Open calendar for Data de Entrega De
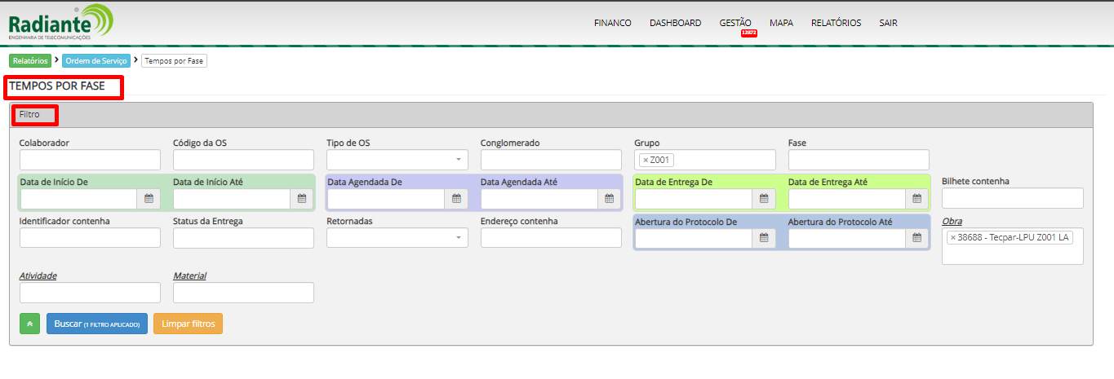This screenshot has height=379, width=1114. (x=763, y=199)
